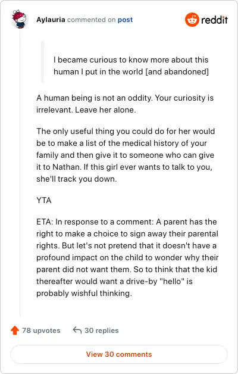The height and width of the screenshot is (374, 238).
Task: Click the Reddit Snoo logo icon
Action: click(x=192, y=20)
